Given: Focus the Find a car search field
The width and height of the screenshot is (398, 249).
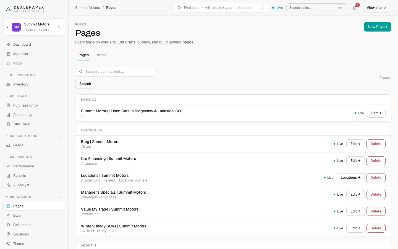Looking at the screenshot, I should click(221, 8).
